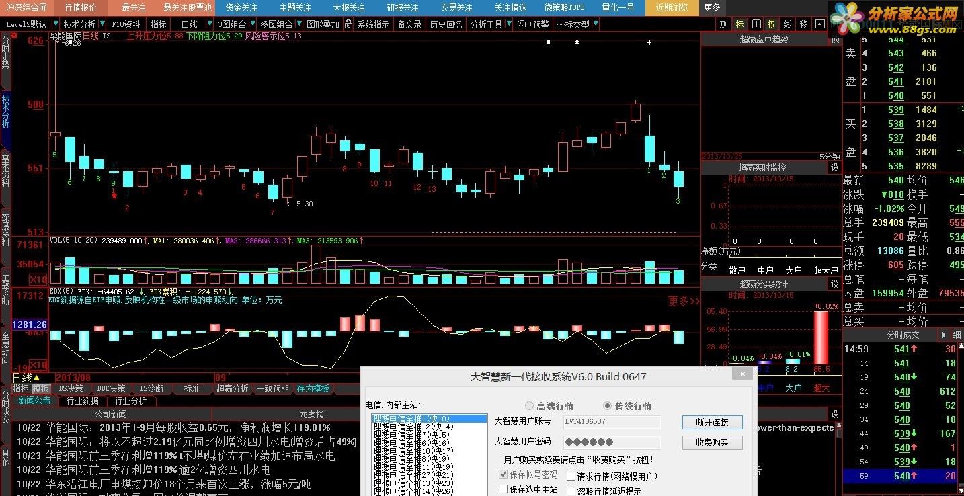Open 历史回忆 toolbar item

coord(446,24)
